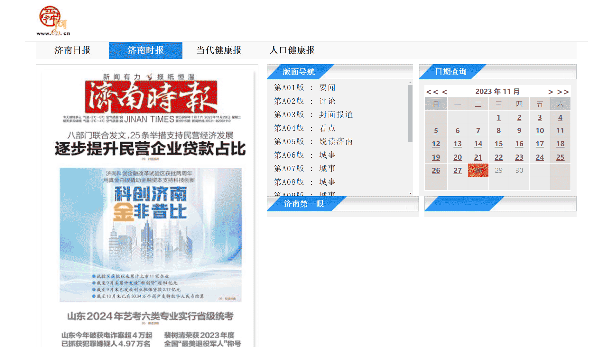Select November 23 in calendar
This screenshot has width=612, height=347.
point(519,157)
